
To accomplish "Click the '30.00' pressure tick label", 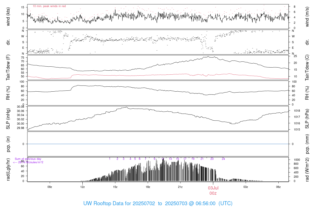I will (x=21, y=124).
